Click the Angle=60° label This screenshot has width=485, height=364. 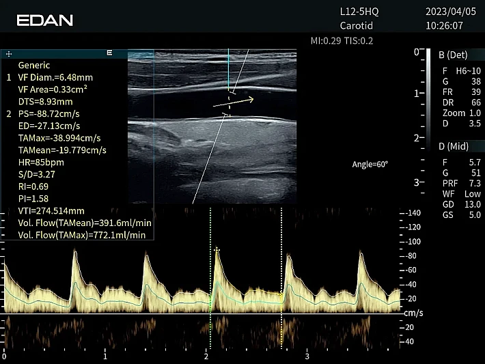pos(370,165)
